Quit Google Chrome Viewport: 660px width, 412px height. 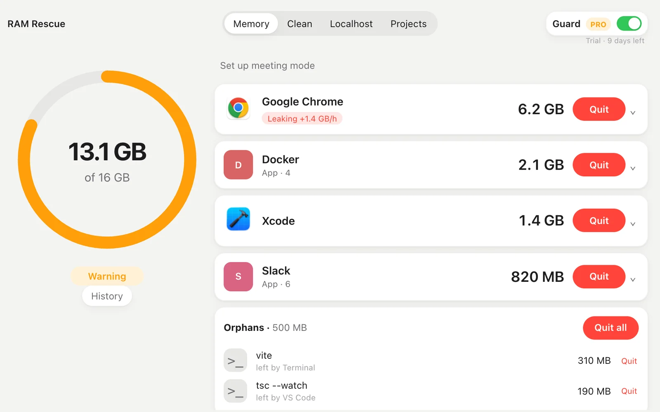click(599, 109)
